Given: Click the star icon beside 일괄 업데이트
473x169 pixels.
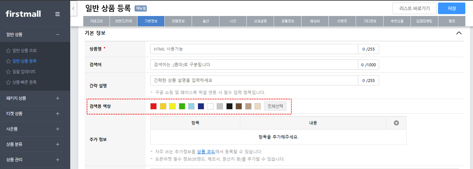Looking at the screenshot, I should pos(8,72).
